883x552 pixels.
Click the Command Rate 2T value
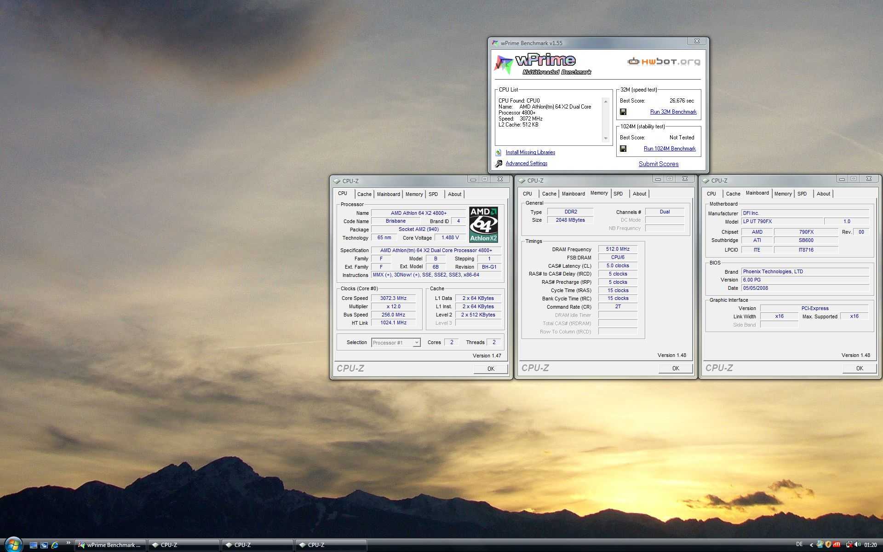[618, 306]
